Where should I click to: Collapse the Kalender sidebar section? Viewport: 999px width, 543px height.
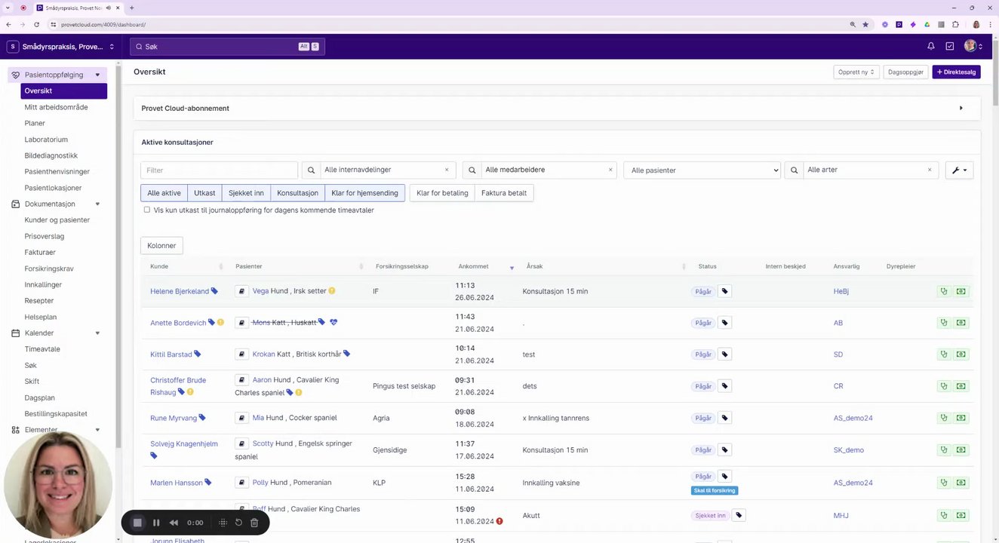97,333
